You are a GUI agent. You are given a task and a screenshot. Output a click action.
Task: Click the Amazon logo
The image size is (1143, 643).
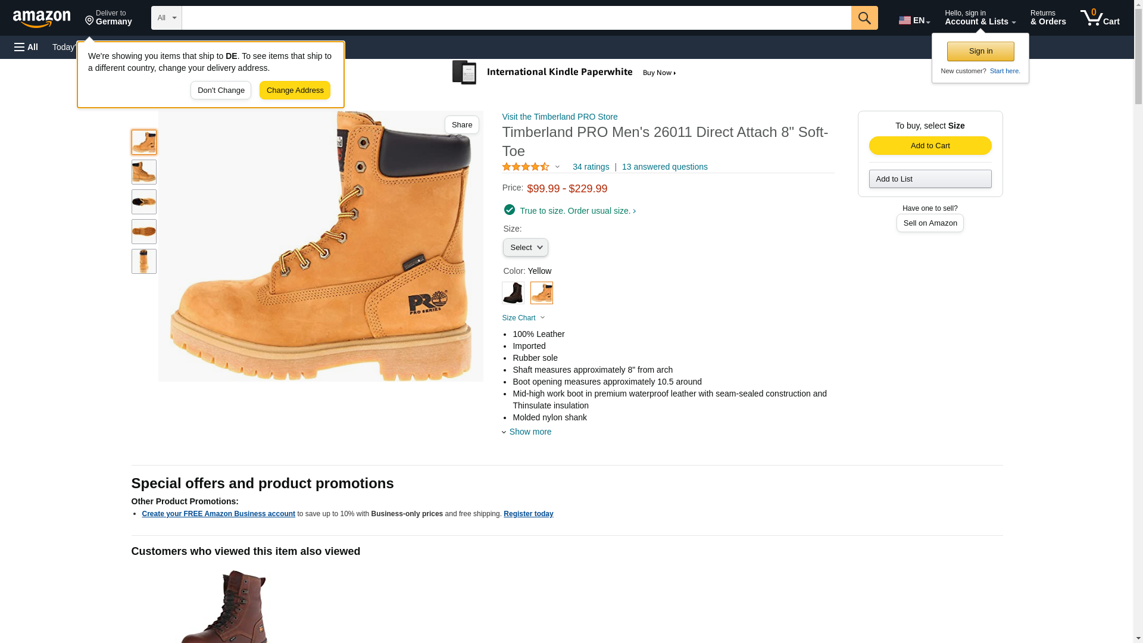pyautogui.click(x=42, y=19)
